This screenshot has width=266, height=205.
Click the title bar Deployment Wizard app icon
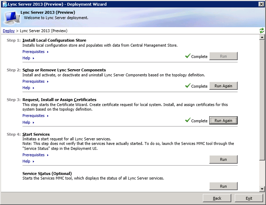[5, 4]
